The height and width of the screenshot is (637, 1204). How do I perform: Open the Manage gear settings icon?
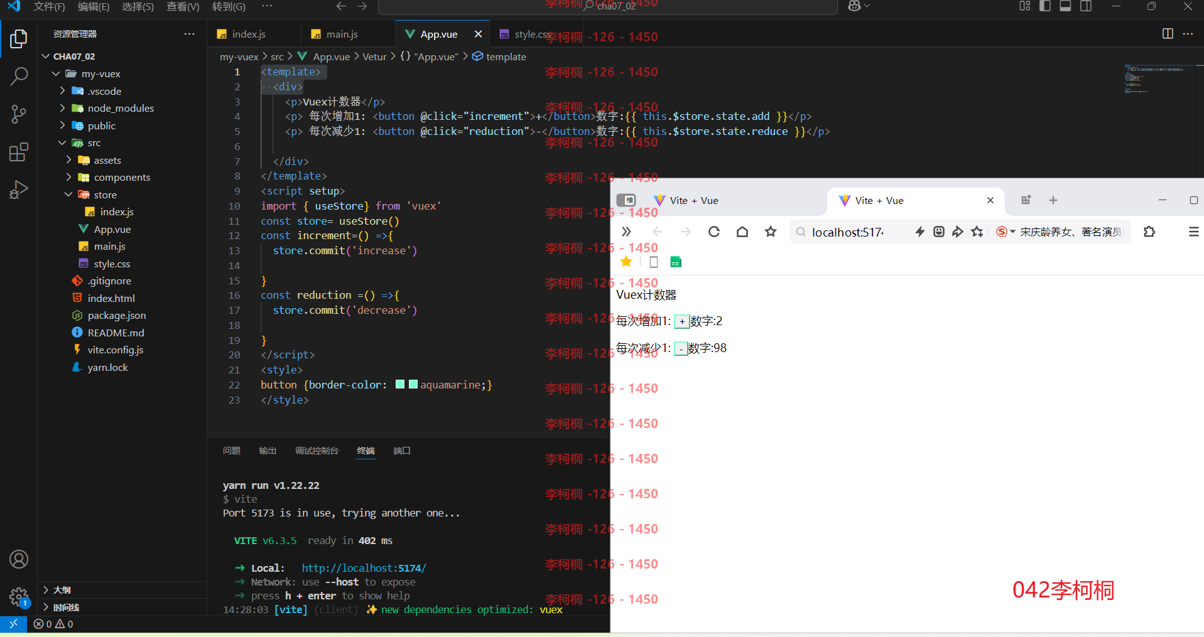tap(19, 597)
